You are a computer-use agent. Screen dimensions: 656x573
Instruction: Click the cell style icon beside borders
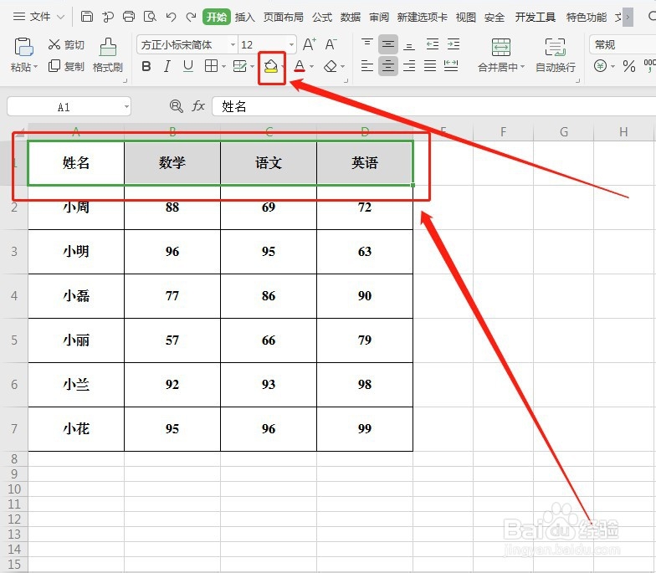coord(239,66)
